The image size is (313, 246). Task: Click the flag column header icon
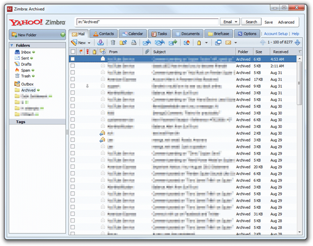(x=81, y=52)
